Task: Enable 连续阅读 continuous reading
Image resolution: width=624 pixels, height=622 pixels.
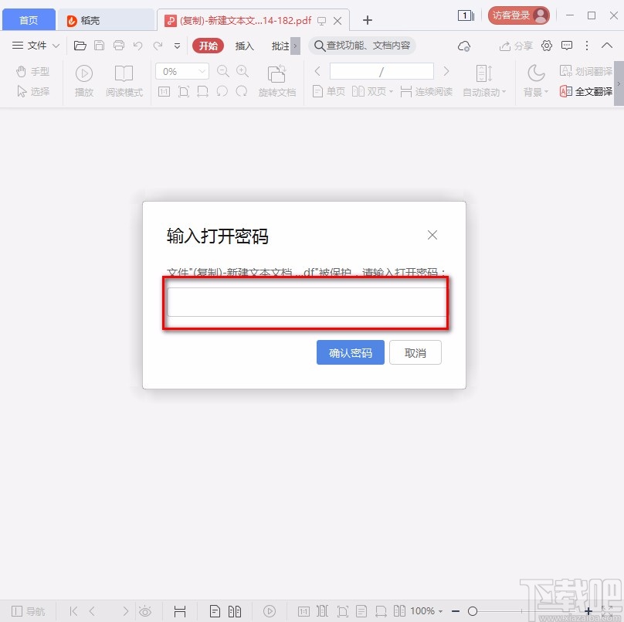Action: [426, 92]
